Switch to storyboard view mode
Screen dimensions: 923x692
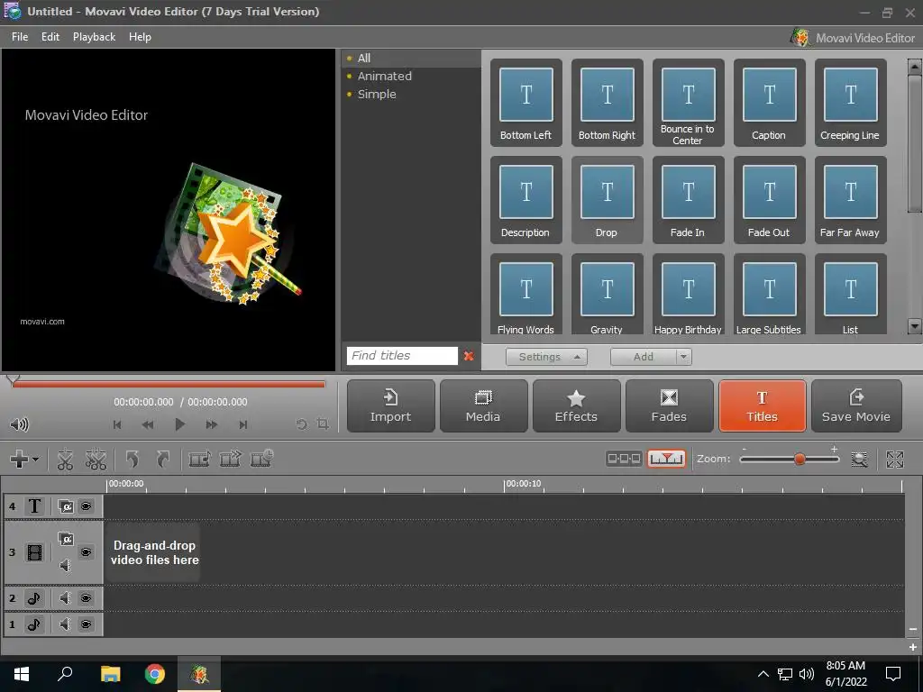coord(624,459)
